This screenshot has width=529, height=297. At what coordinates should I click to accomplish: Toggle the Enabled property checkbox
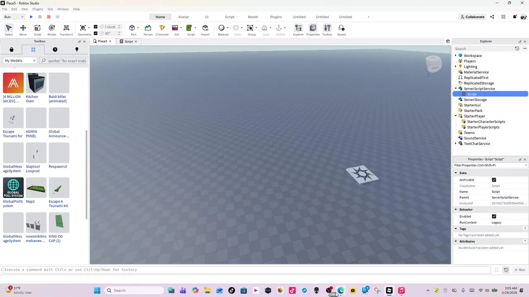(494, 216)
